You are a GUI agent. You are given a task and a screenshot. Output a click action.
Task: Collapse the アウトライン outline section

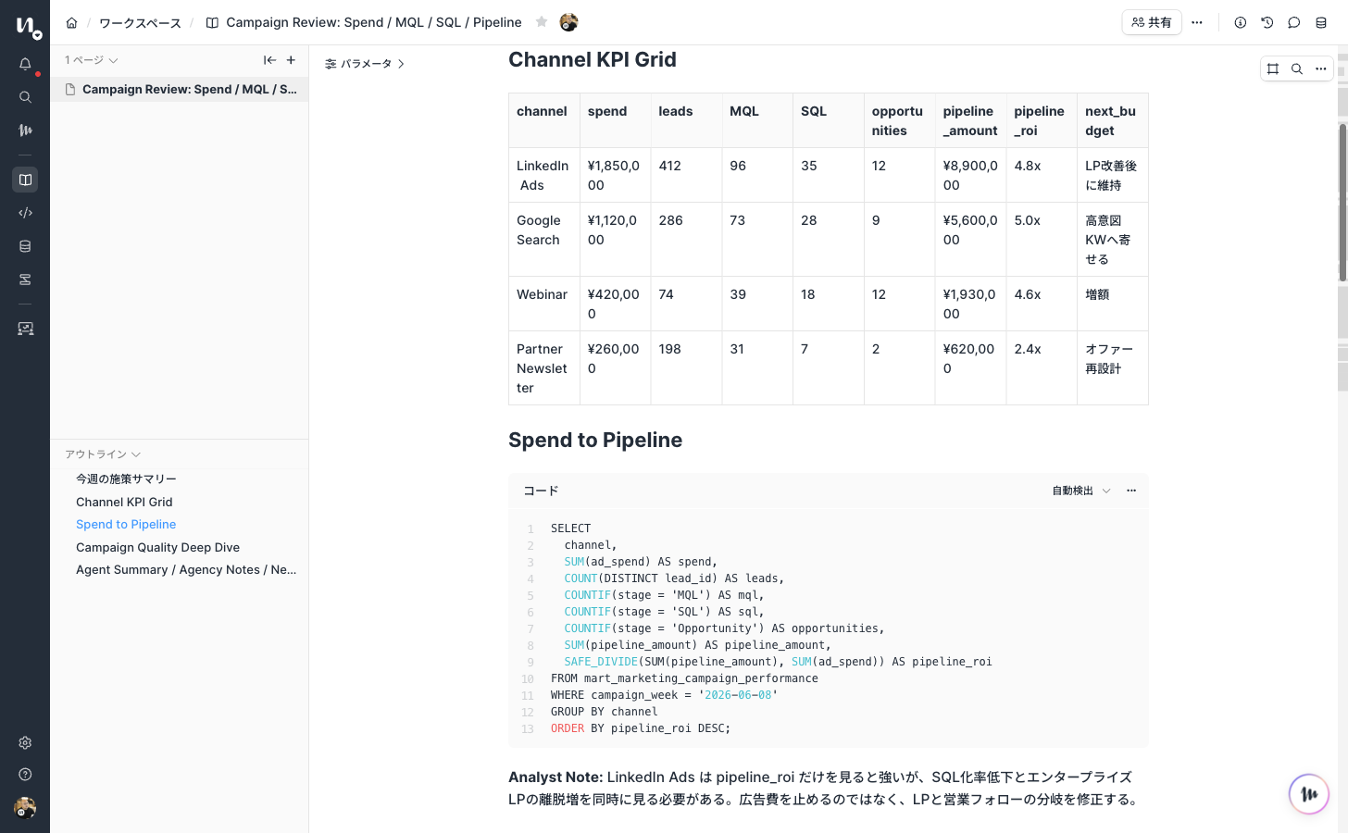point(102,454)
